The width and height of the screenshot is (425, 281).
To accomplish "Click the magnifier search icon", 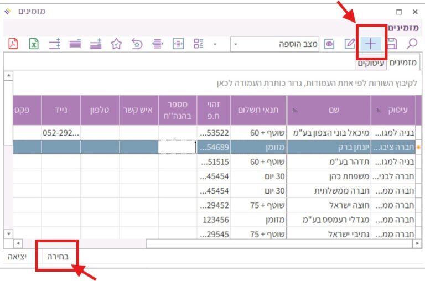I will [x=412, y=44].
